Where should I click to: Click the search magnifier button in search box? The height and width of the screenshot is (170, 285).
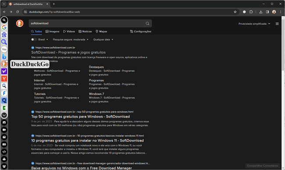click(147, 23)
